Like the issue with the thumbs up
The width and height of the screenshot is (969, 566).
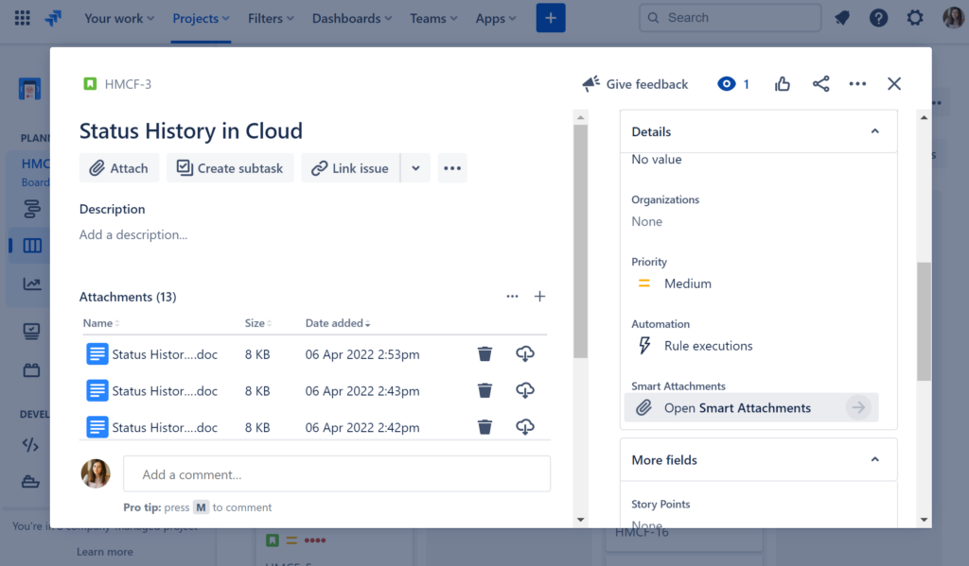[782, 83]
